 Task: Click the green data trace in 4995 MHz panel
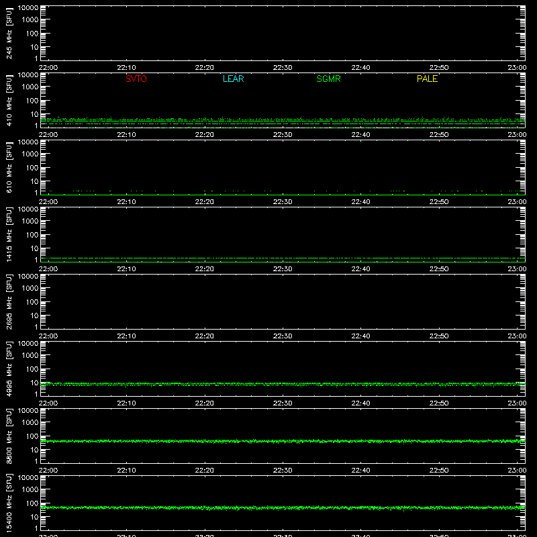point(283,385)
